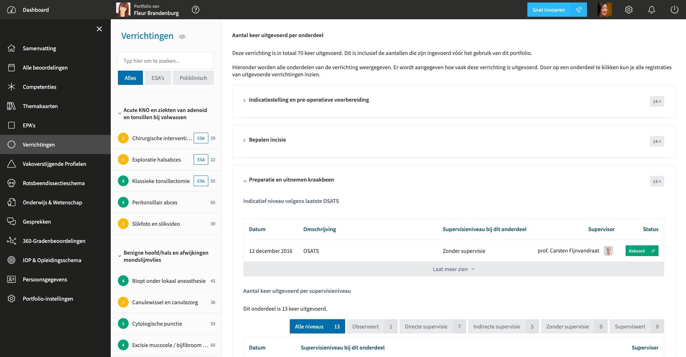The height and width of the screenshot is (357, 686).
Task: Select Alle niveaus 13 filter
Action: pyautogui.click(x=317, y=326)
